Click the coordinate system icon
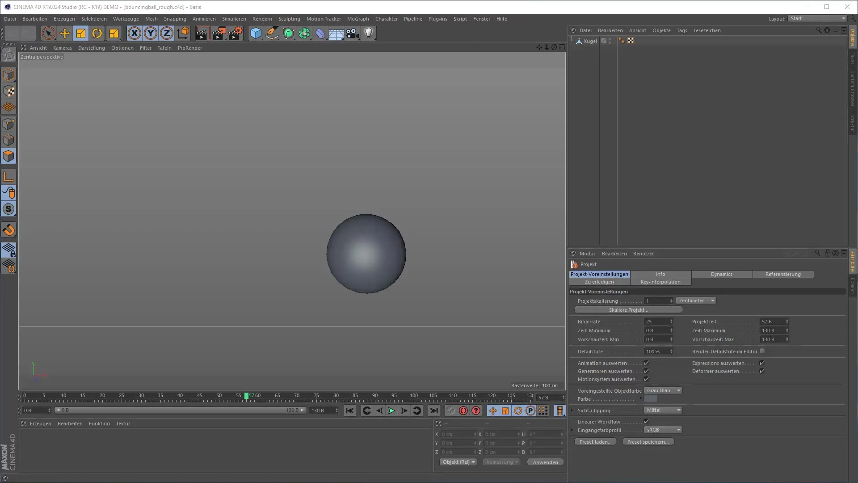This screenshot has height=483, width=858. [183, 33]
